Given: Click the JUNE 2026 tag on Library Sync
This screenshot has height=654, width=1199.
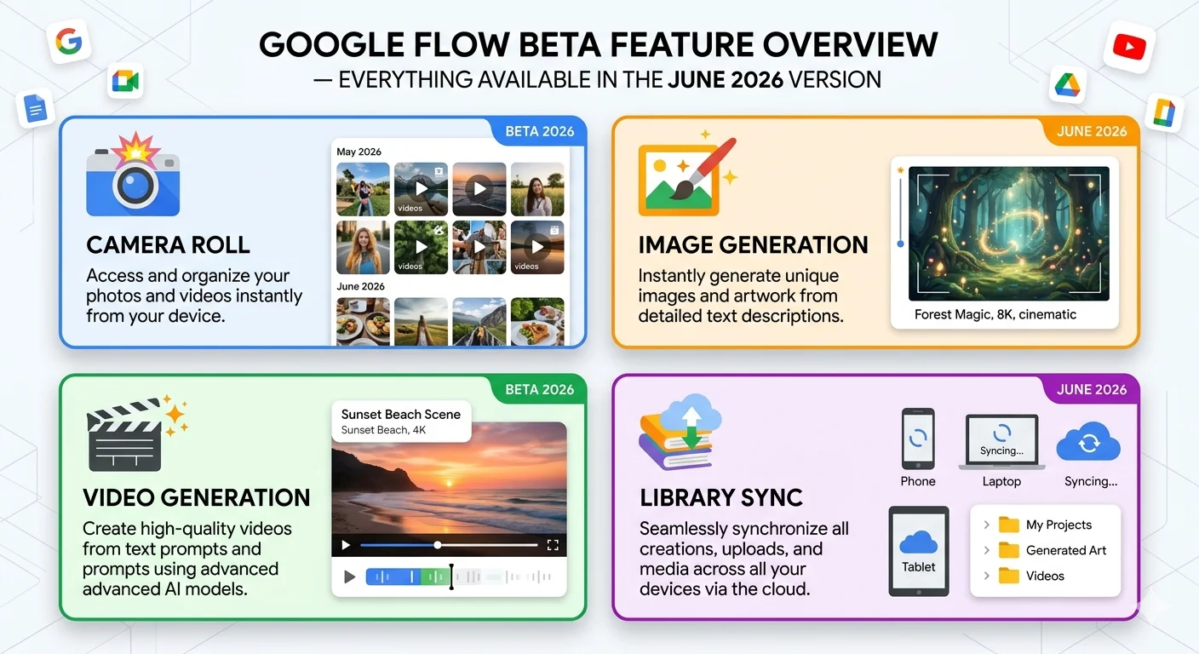Looking at the screenshot, I should tap(1092, 389).
